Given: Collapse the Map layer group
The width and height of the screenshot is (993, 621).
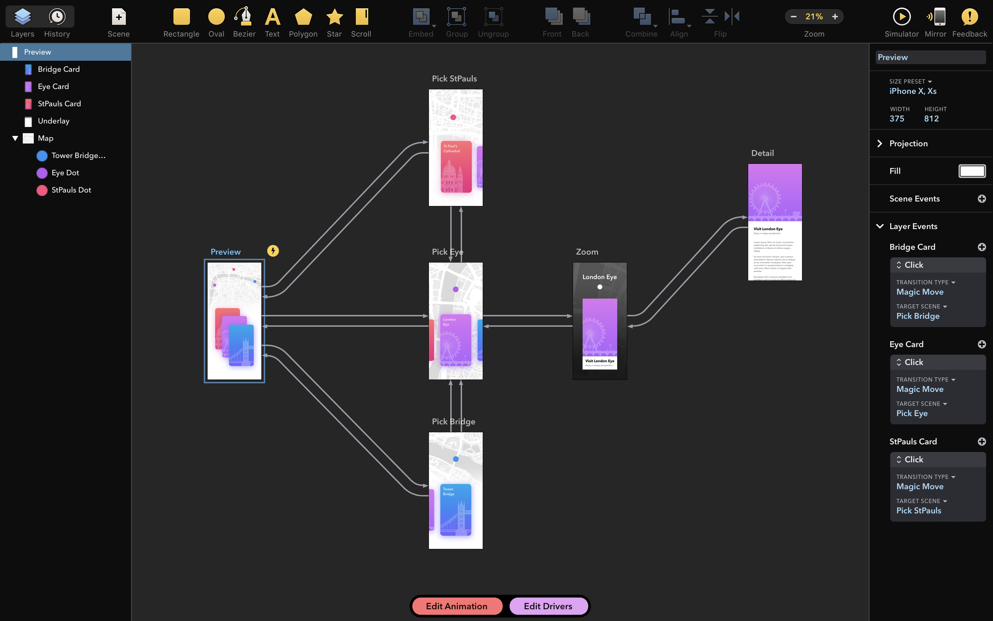Looking at the screenshot, I should (14, 137).
